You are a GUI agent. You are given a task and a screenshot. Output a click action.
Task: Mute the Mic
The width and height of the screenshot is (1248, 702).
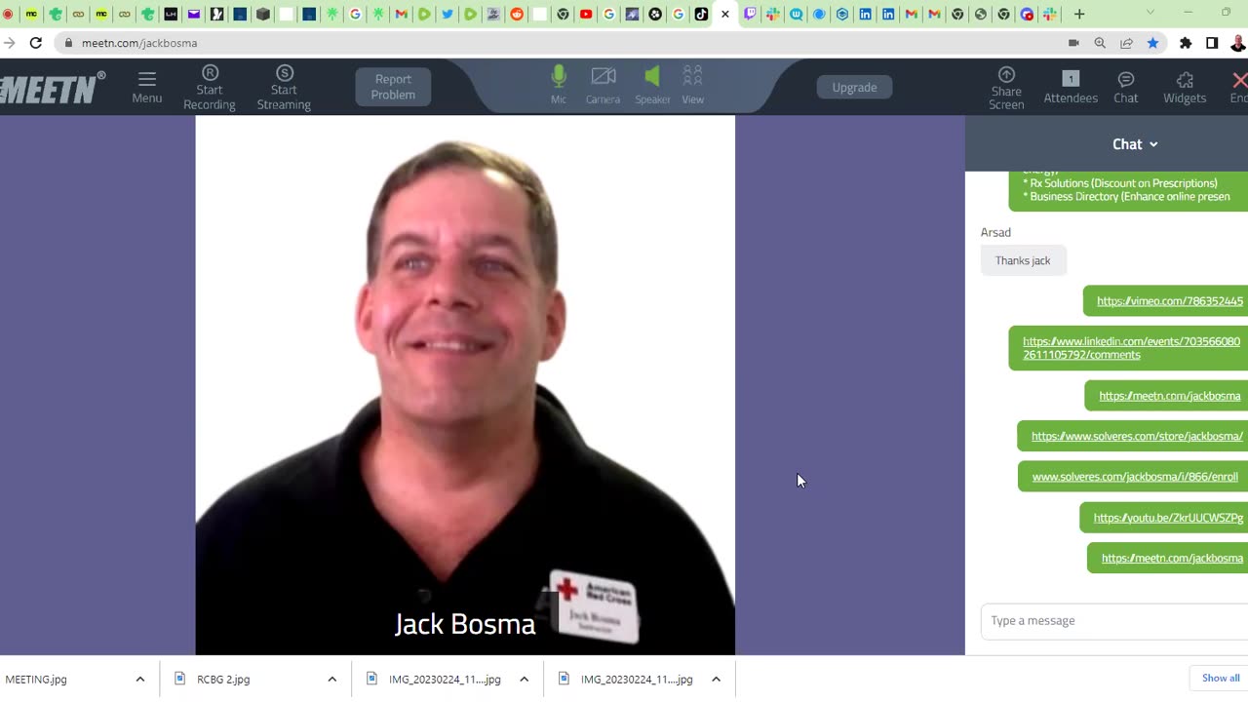coord(559,86)
